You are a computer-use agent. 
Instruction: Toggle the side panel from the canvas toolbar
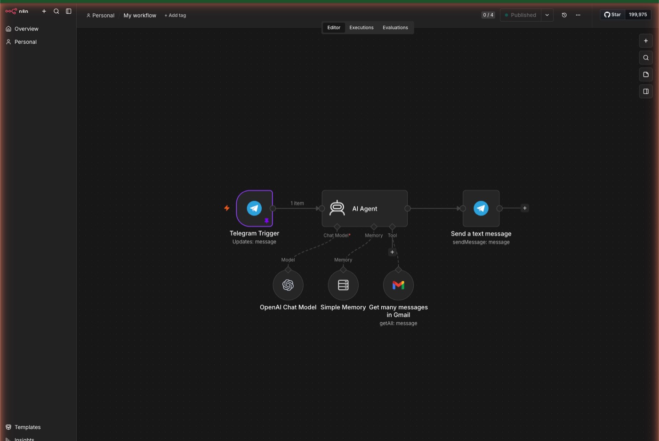pyautogui.click(x=646, y=91)
